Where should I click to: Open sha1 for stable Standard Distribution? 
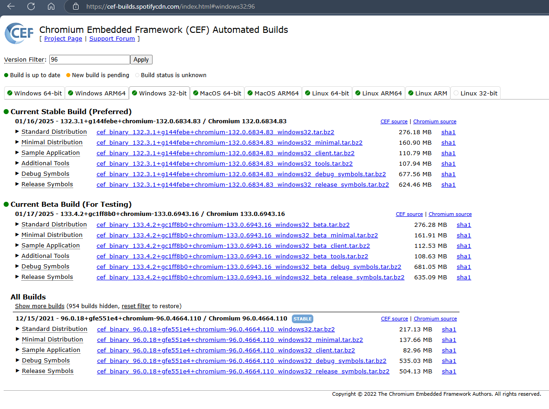(449, 132)
